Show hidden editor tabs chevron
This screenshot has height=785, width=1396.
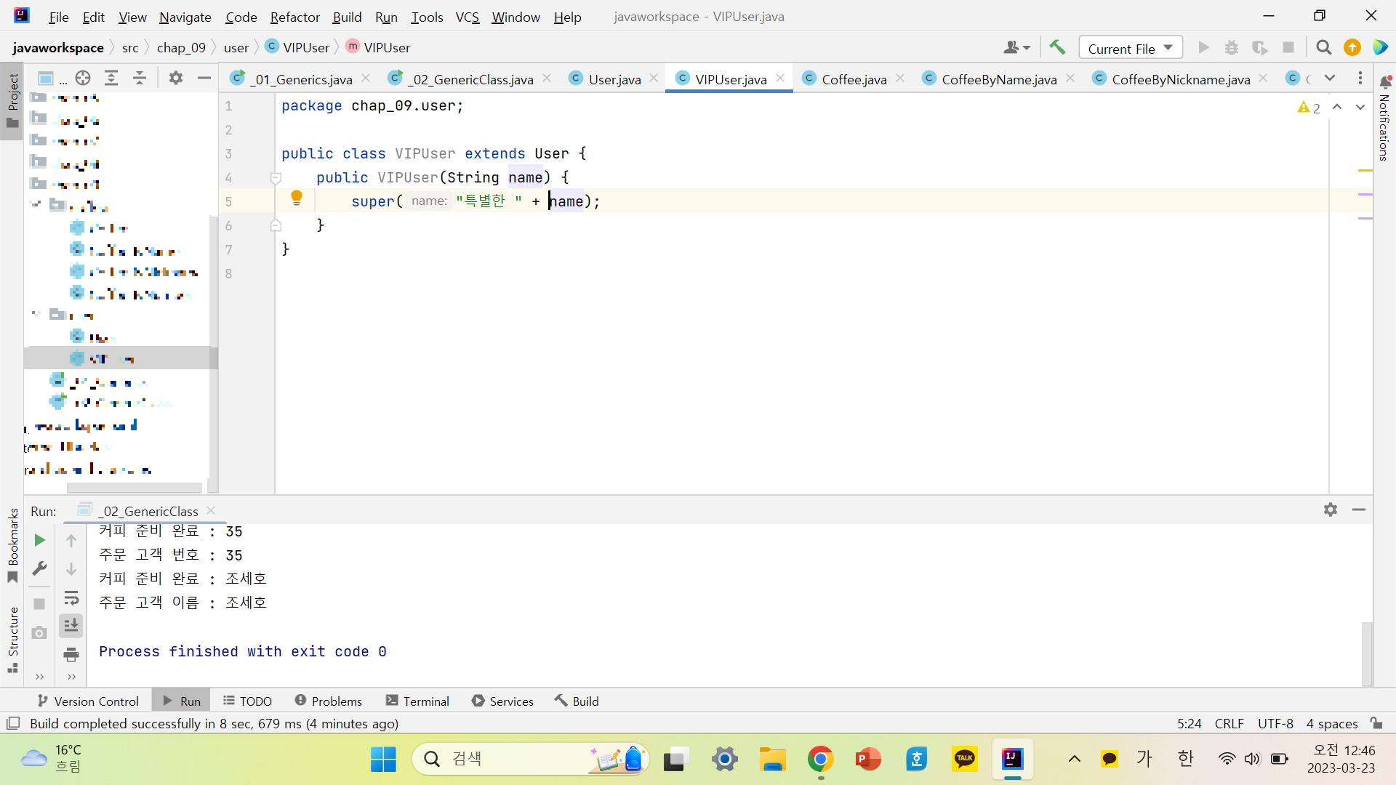coord(1330,78)
